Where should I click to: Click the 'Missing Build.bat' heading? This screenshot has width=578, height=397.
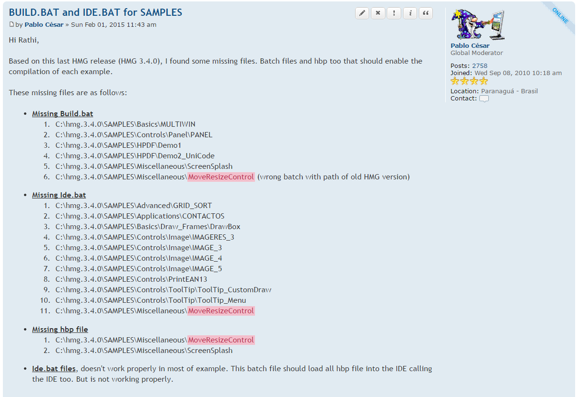[x=62, y=114]
